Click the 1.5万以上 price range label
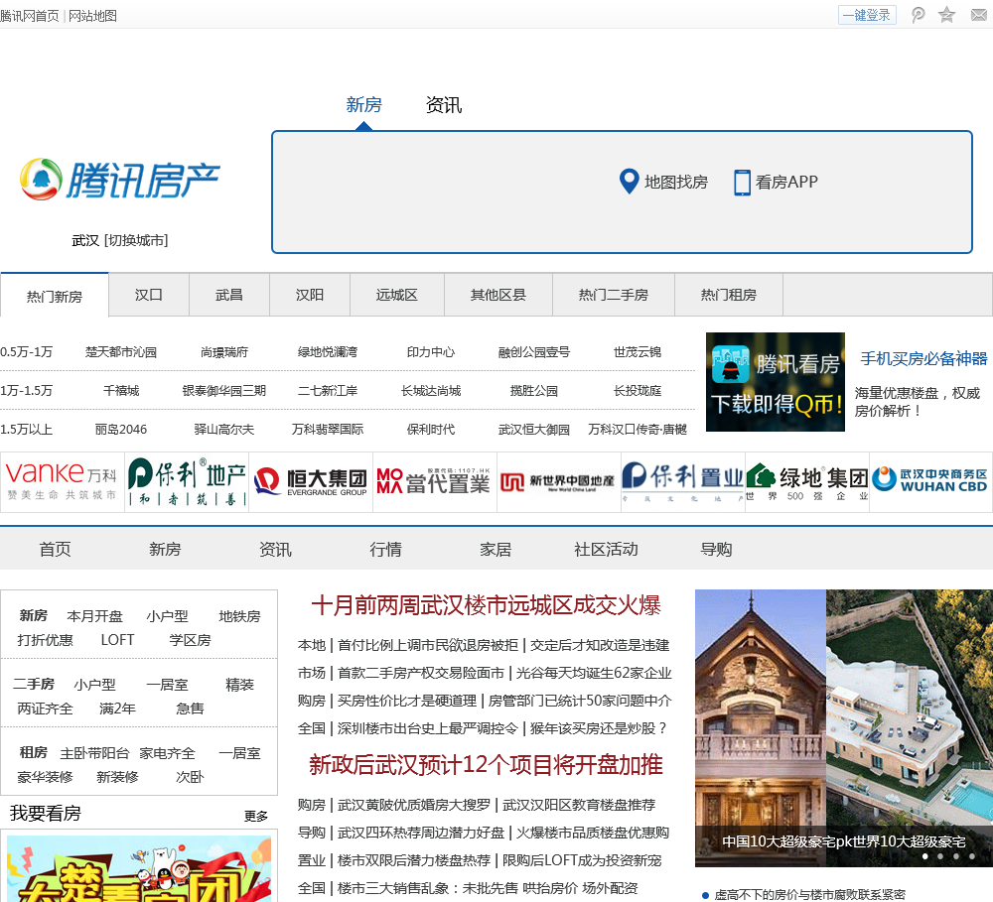The image size is (993, 902). click(27, 429)
